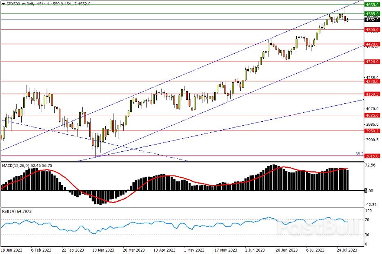
Task: Click the 4035.0 red price label
Action: point(372,115)
